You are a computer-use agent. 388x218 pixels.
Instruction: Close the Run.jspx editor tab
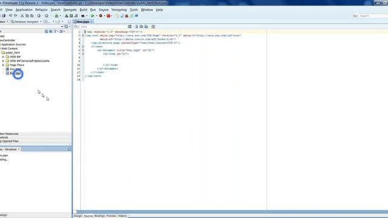[x=92, y=22]
